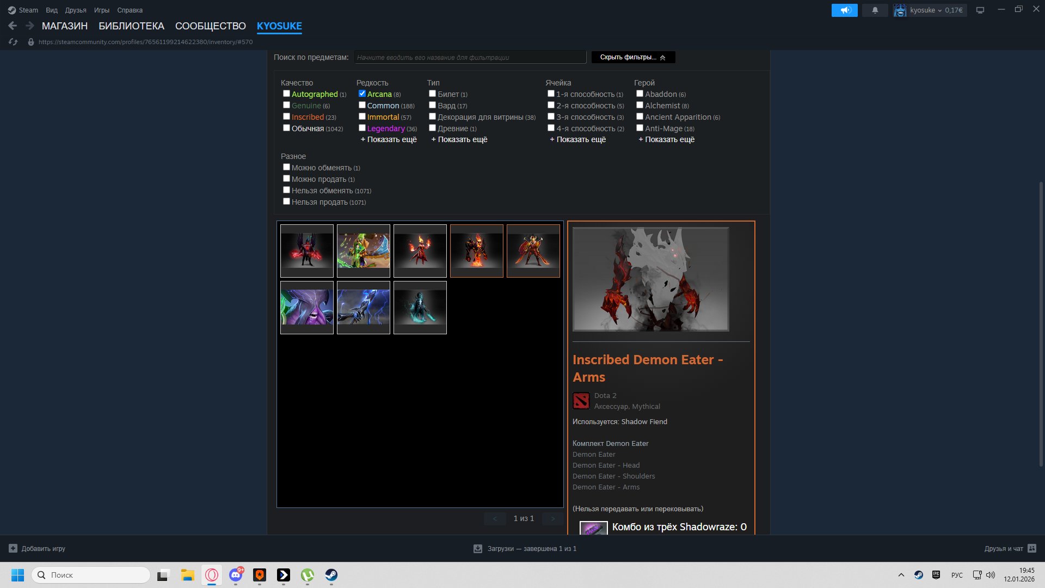
Task: Click Demon Eater - Head link
Action: tap(606, 465)
